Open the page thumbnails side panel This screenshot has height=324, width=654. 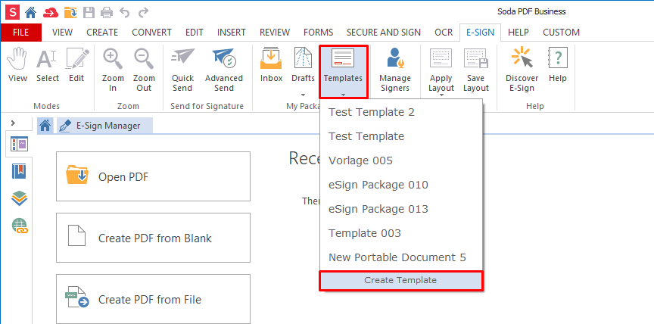point(19,145)
